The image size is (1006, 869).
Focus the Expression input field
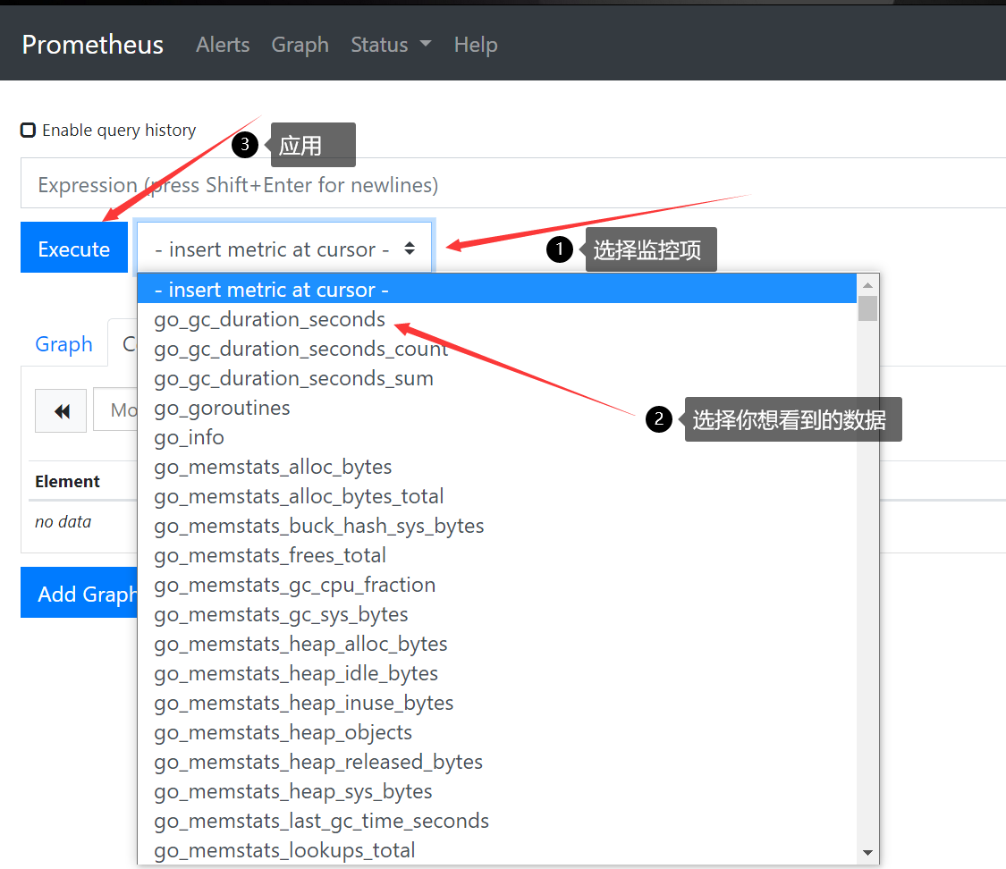coord(513,184)
